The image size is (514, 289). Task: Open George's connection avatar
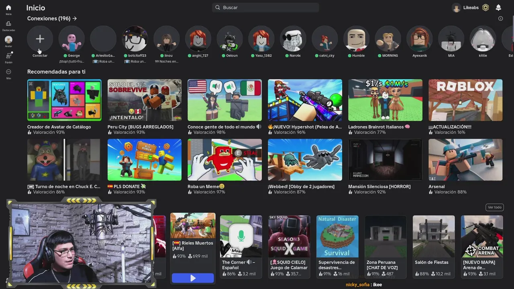coord(71,39)
